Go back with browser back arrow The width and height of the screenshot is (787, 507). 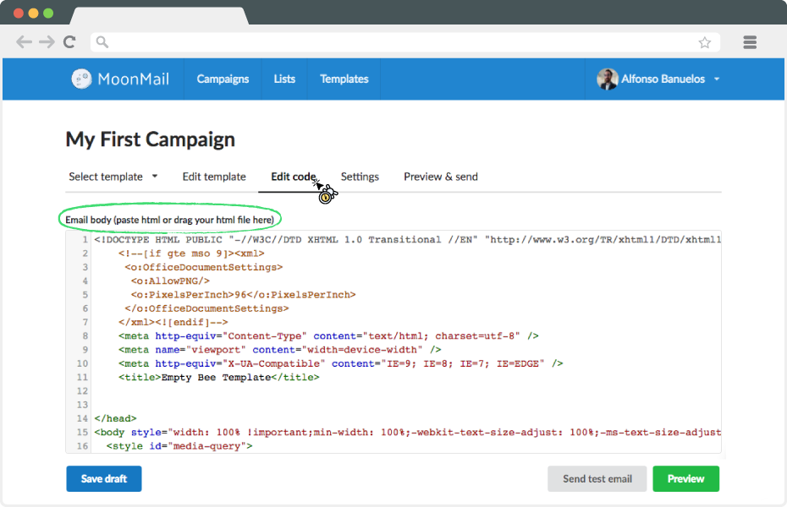coord(24,41)
